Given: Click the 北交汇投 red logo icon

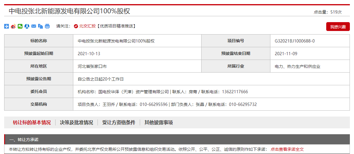Looking at the screenshot, I should tap(76, 26).
